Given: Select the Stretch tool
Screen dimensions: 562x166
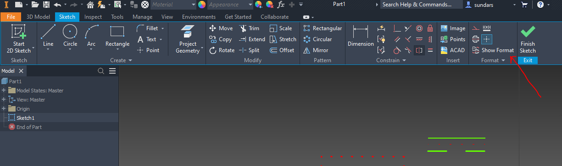Looking at the screenshot, I should 283,39.
